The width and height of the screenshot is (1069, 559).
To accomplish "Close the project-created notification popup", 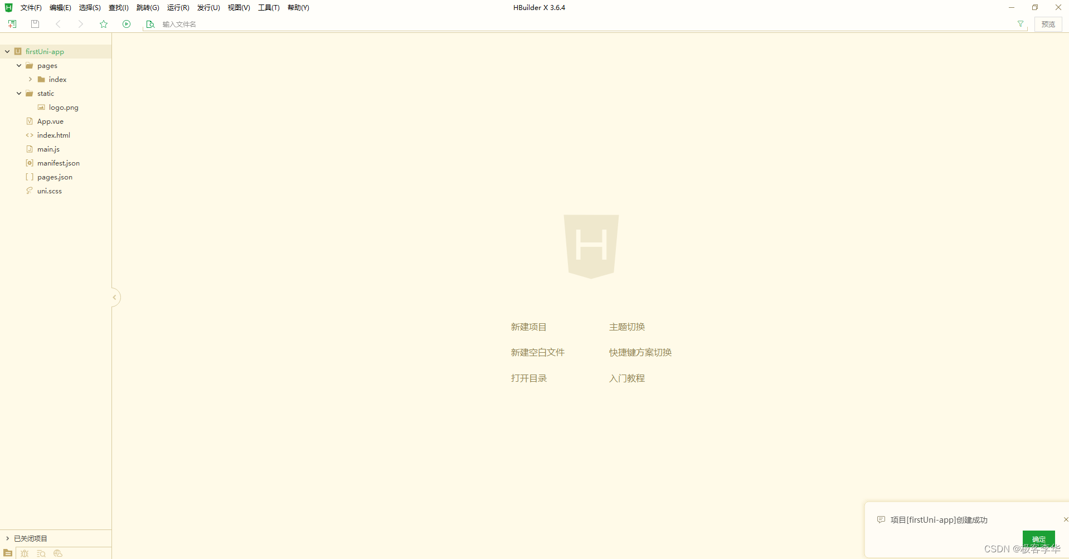I will [1065, 519].
